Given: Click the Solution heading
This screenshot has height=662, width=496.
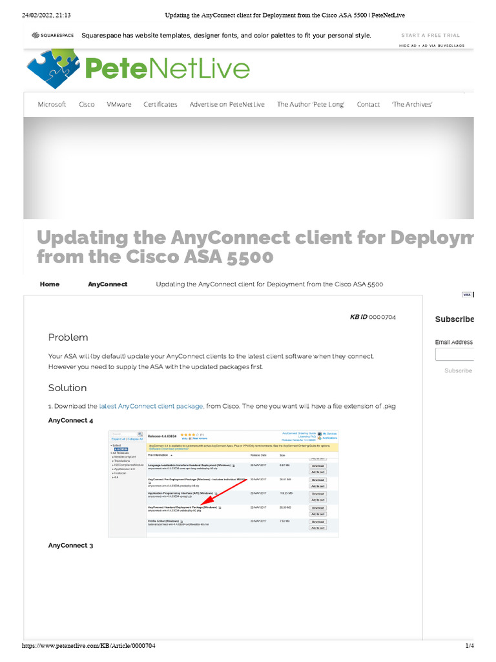Looking at the screenshot, I should tap(67, 388).
